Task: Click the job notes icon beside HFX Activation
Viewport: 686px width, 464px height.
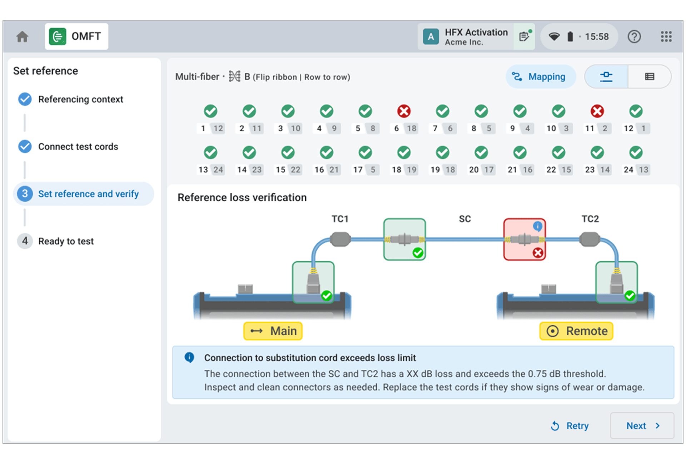Action: coord(524,36)
